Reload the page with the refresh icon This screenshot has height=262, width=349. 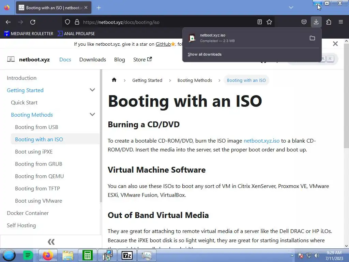(x=33, y=22)
